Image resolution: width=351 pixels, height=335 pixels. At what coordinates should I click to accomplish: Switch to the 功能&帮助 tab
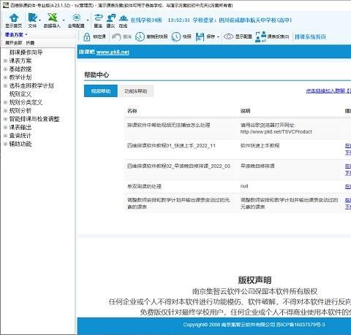(136, 91)
